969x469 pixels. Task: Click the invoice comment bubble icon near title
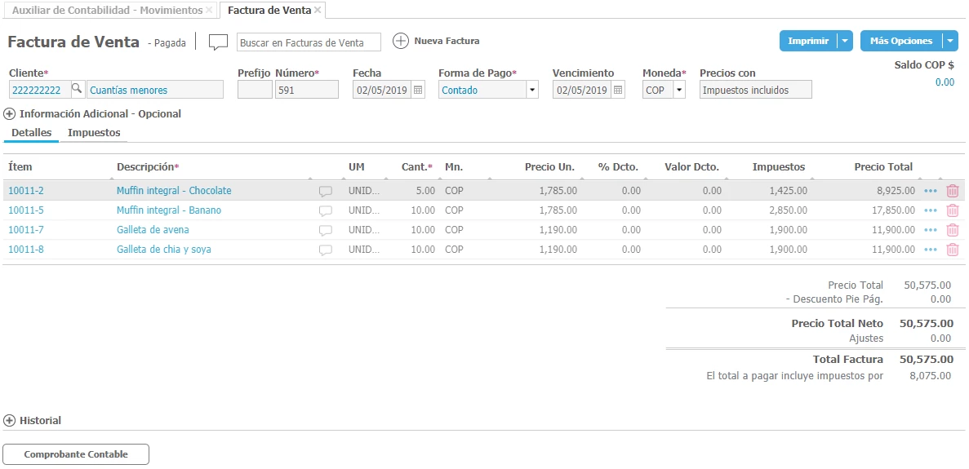point(218,42)
